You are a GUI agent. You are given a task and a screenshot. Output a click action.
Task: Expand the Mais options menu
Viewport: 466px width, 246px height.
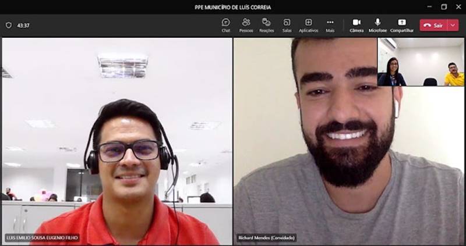330,24
